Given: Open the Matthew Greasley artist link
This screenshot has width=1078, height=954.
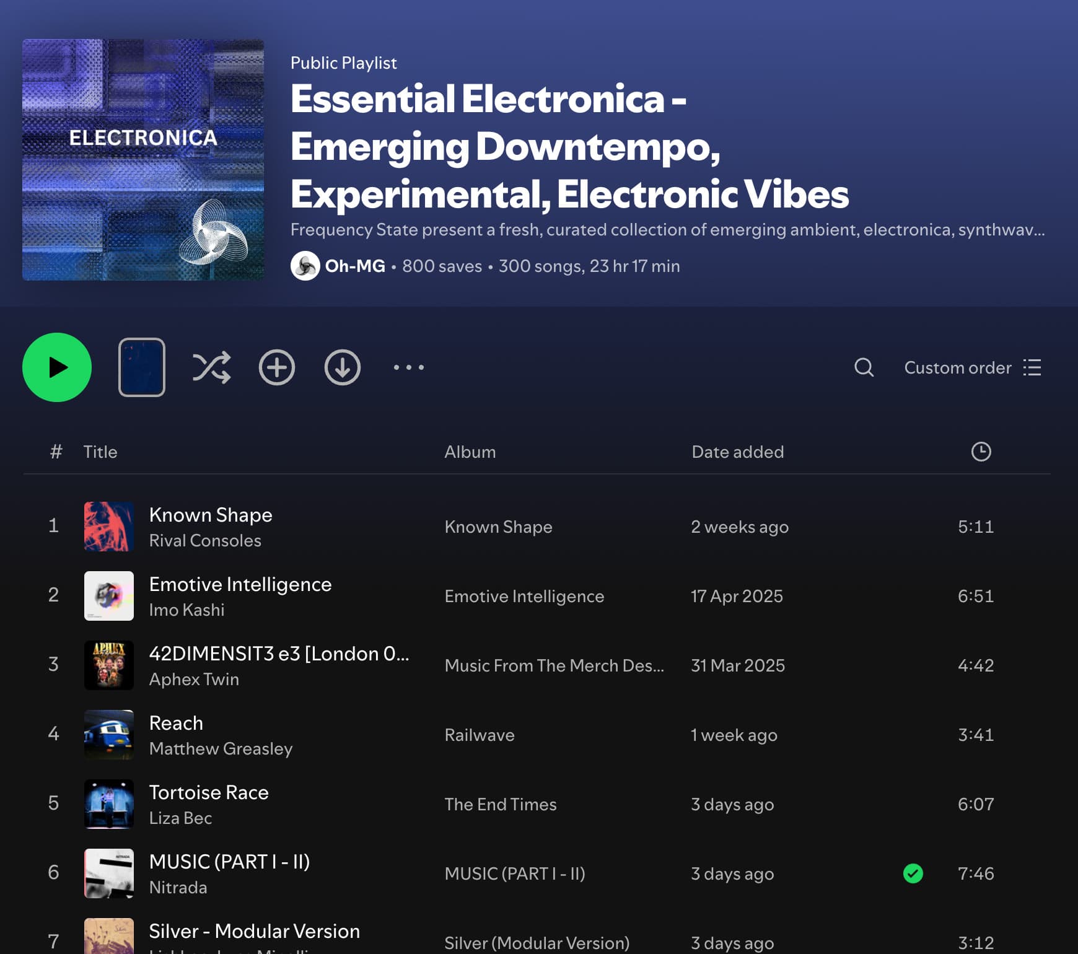Looking at the screenshot, I should pyautogui.click(x=221, y=749).
